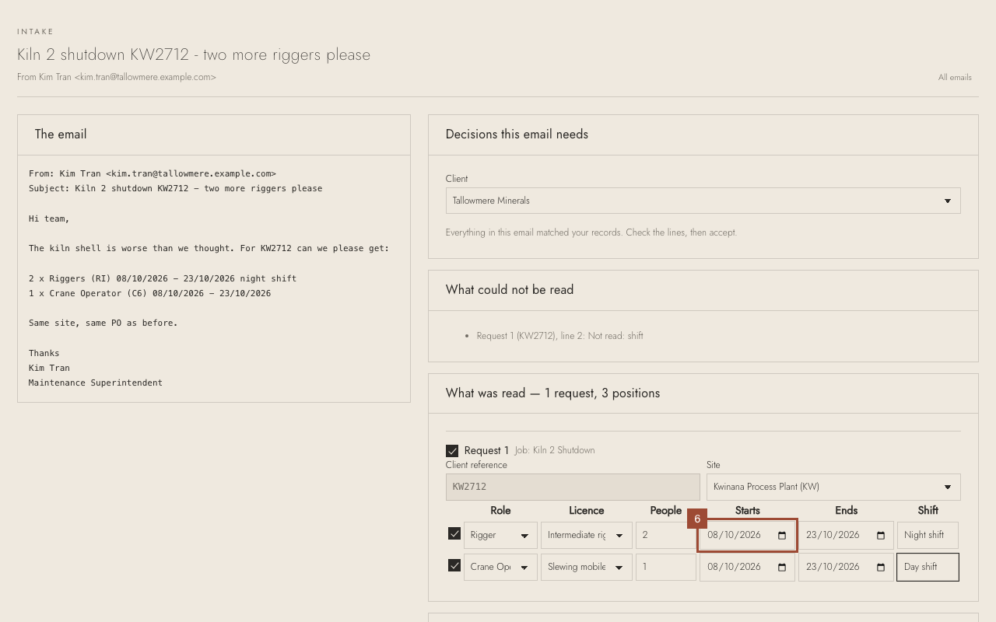
Task: Expand the Rigger role dropdown
Action: tap(500, 535)
